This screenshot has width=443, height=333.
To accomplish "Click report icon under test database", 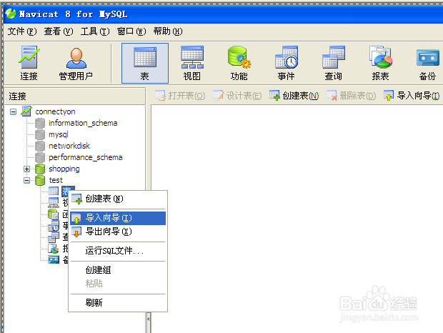I will (54, 249).
